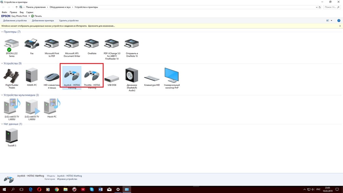Click Добавление принтера button
The image size is (343, 193).
coord(43,21)
